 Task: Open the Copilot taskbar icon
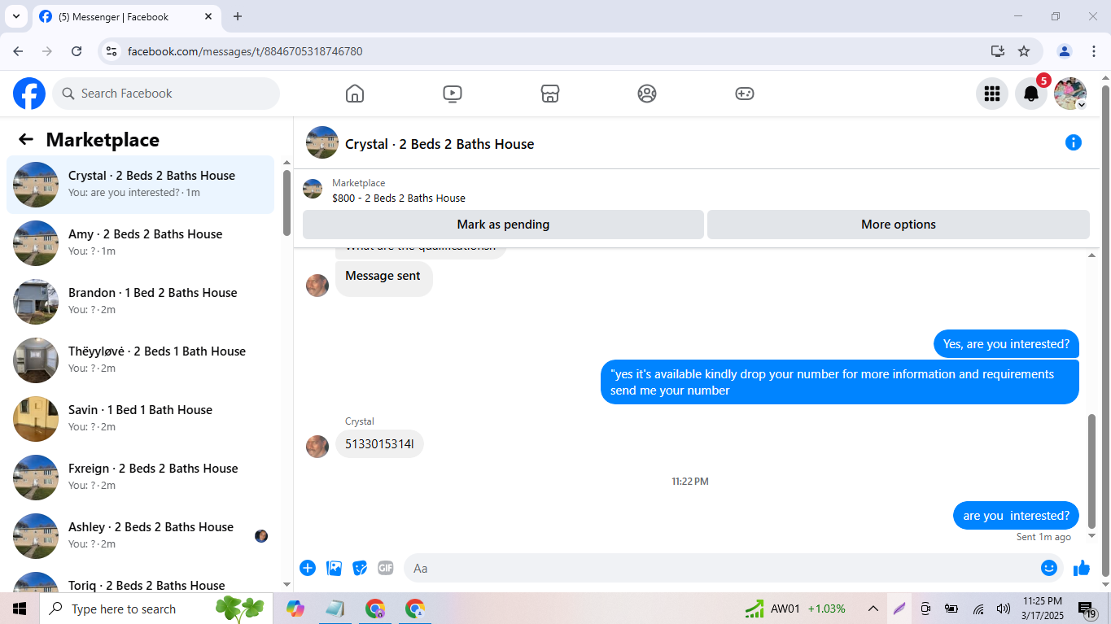[295, 609]
